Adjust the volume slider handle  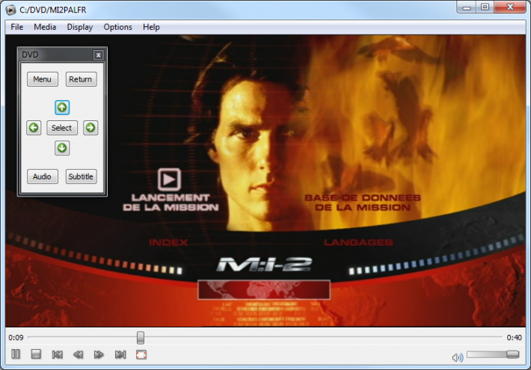click(x=513, y=354)
